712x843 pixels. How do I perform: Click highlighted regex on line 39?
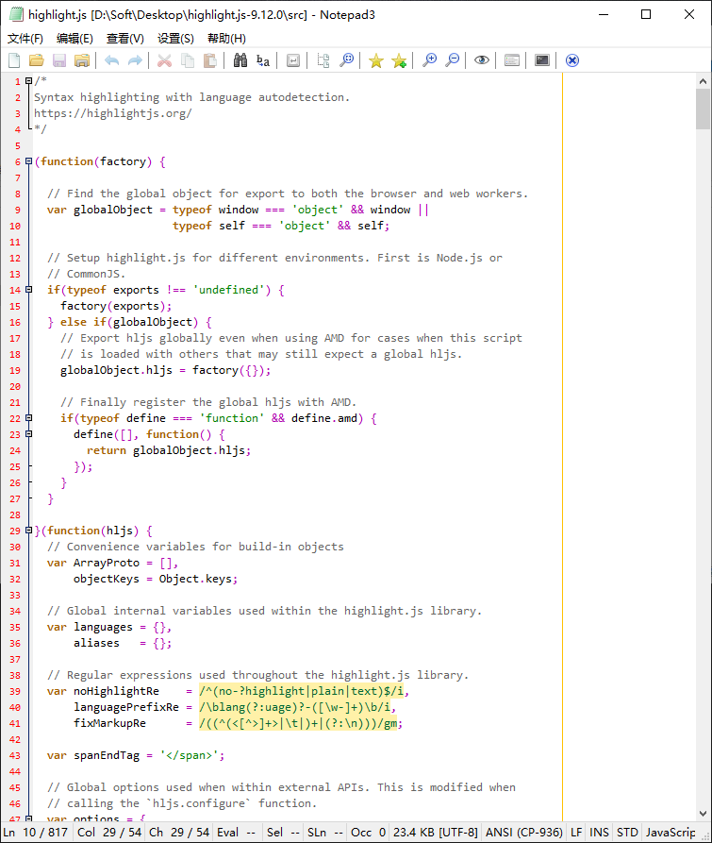pos(301,691)
